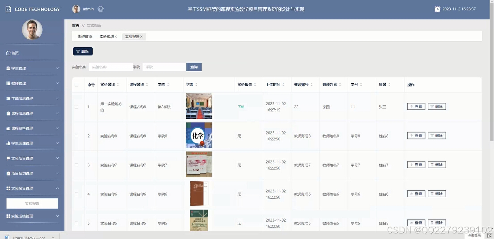This screenshot has width=494, height=239.
Task: Click the trash icon on the 删除 button
Action: pyautogui.click(x=78, y=51)
